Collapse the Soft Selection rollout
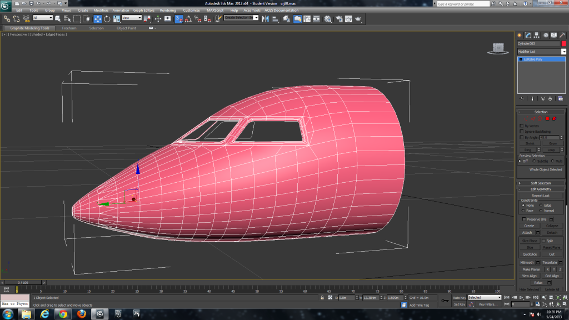 (x=541, y=183)
